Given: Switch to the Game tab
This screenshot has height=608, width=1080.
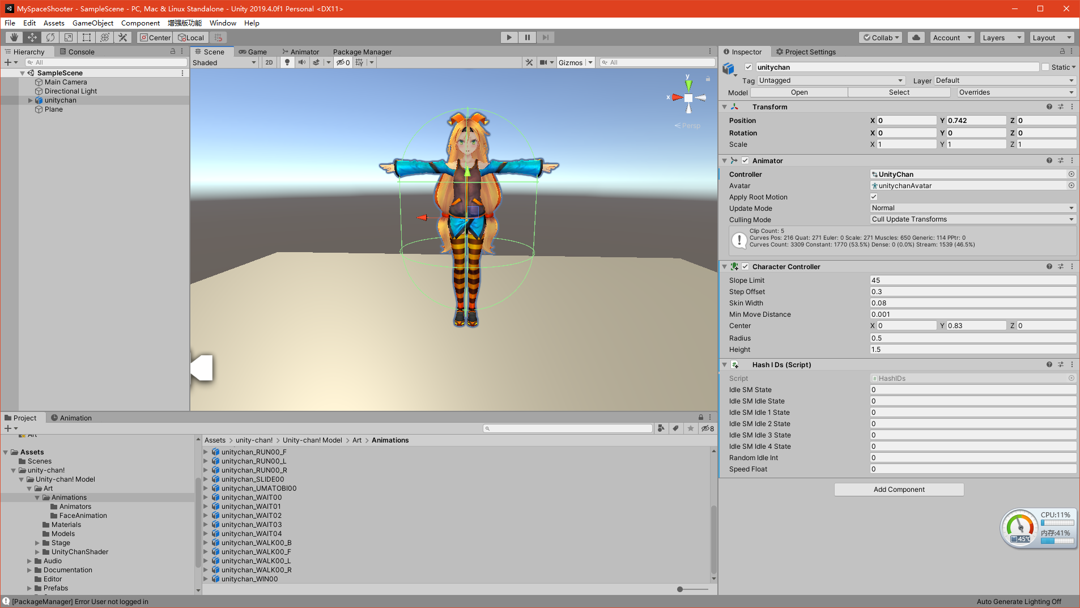Looking at the screenshot, I should [x=253, y=52].
